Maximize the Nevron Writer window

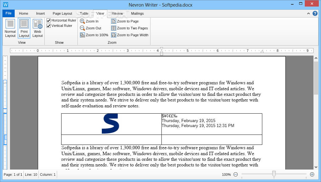[300, 4]
